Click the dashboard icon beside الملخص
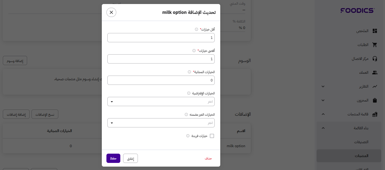Viewport: 385px width, 170px height. coord(375,31)
